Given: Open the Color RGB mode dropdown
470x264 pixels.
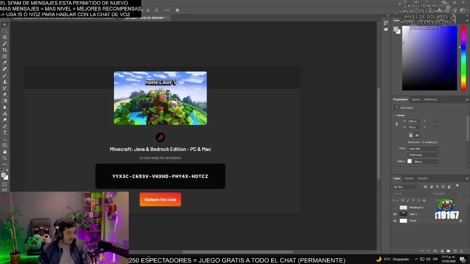Looking at the screenshot, I should click(423, 149).
